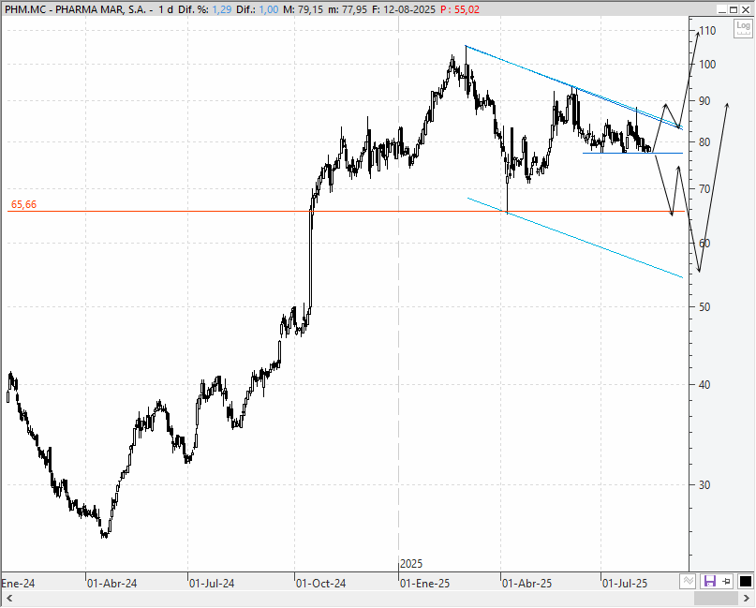Viewport: 756px width, 608px height.
Task: Click the M: 79,15 maximum value
Action: click(x=303, y=9)
